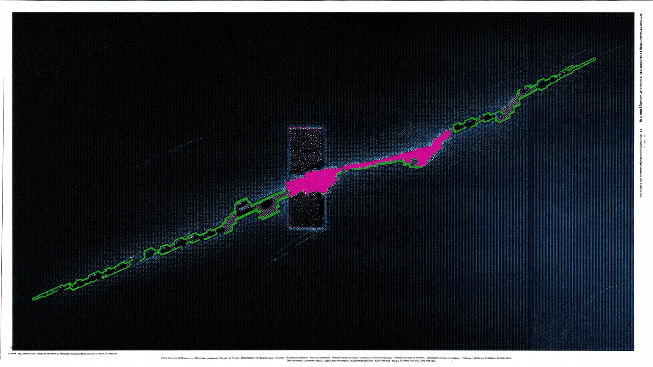Click the long vertical text label at the top right margin
653x367 pixels.
641,68
